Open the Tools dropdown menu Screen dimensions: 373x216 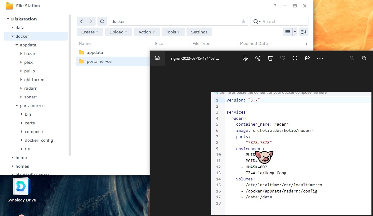173,32
